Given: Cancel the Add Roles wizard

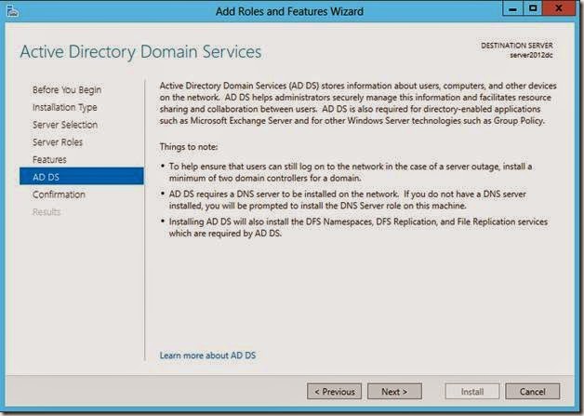Looking at the screenshot, I should pyautogui.click(x=532, y=392).
